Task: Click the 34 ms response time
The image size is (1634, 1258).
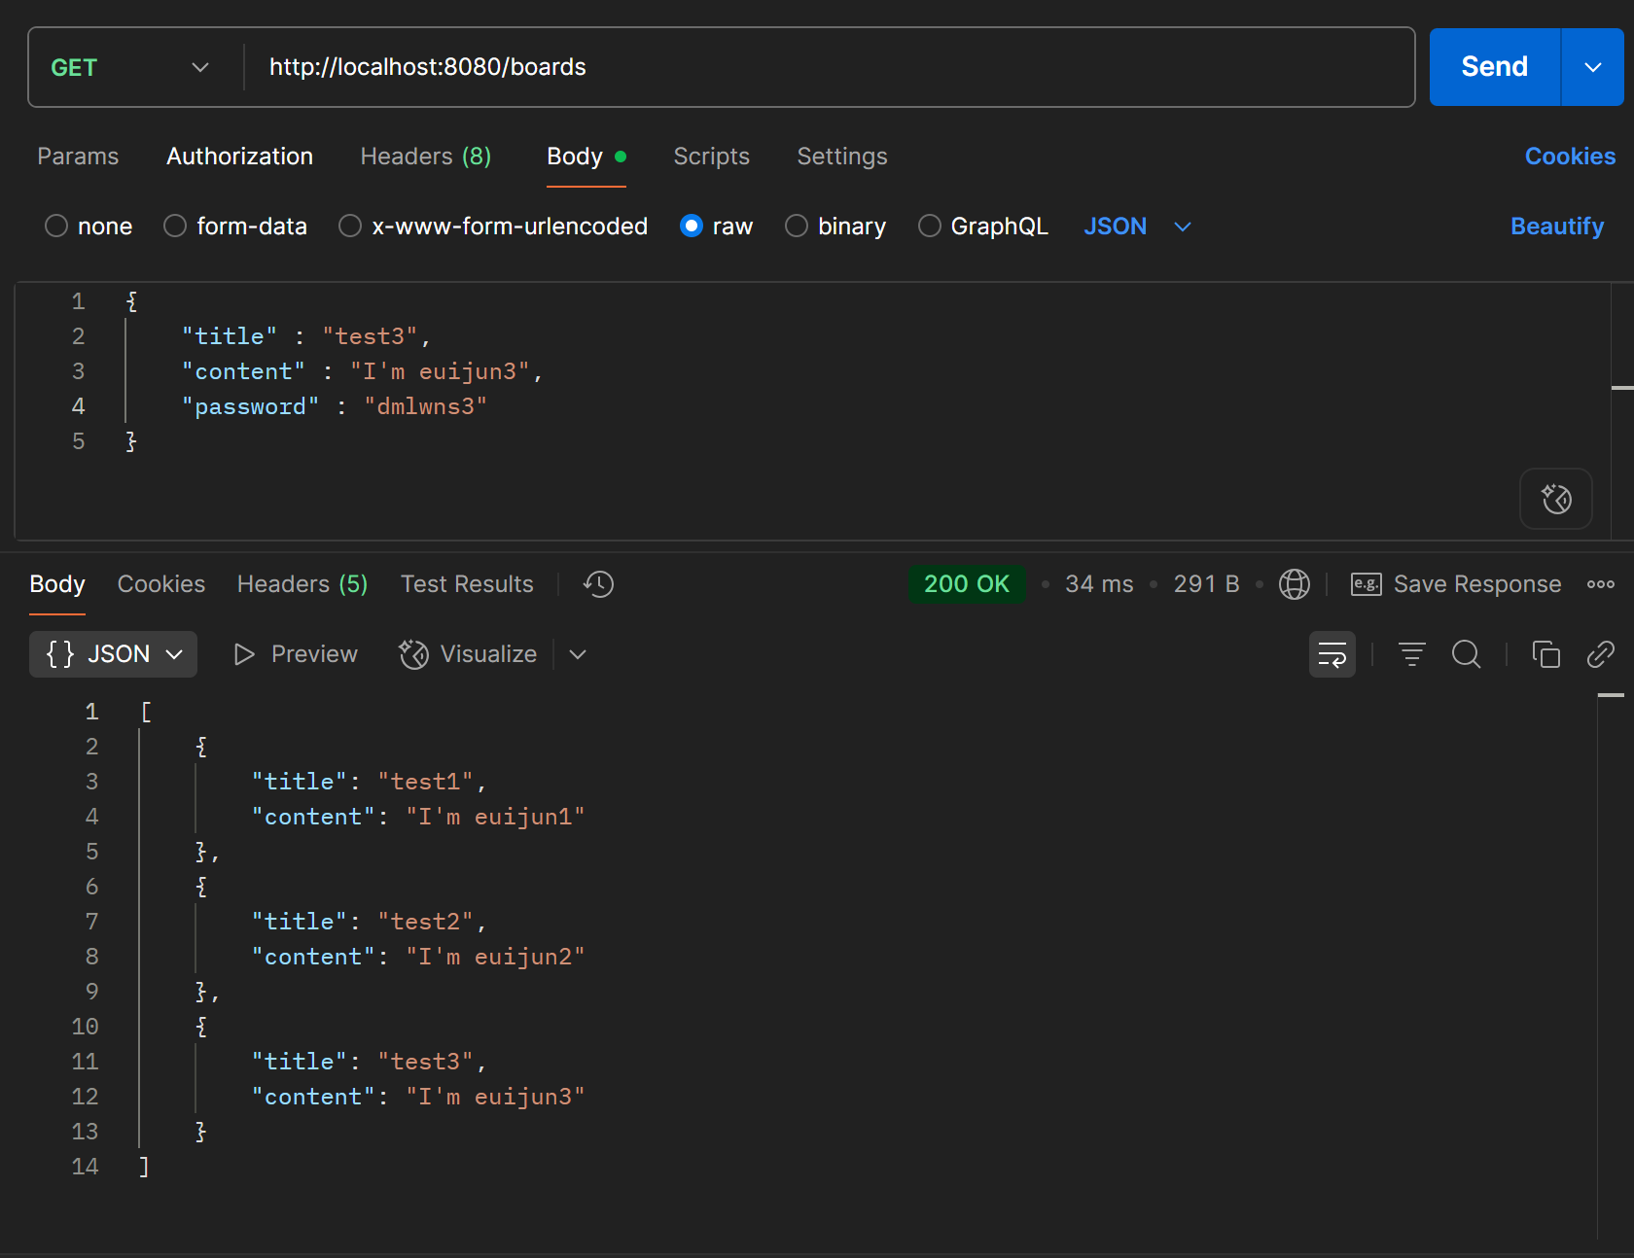Action: (1099, 584)
